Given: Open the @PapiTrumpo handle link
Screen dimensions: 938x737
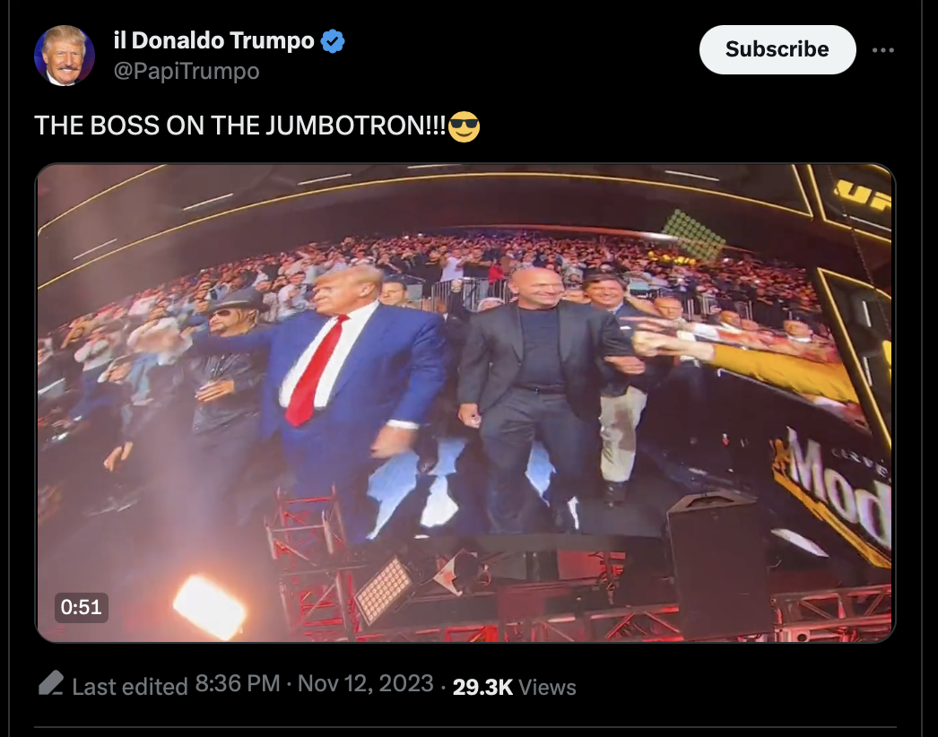Looking at the screenshot, I should point(186,71).
